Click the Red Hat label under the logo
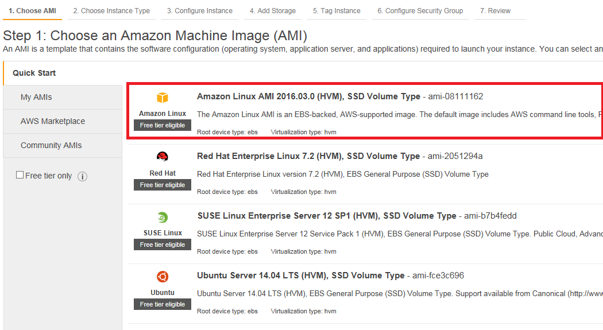 163,173
